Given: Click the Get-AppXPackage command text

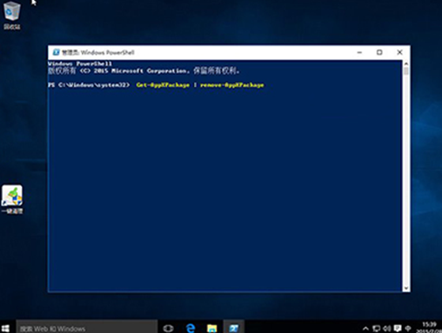Looking at the screenshot, I should pos(163,85).
